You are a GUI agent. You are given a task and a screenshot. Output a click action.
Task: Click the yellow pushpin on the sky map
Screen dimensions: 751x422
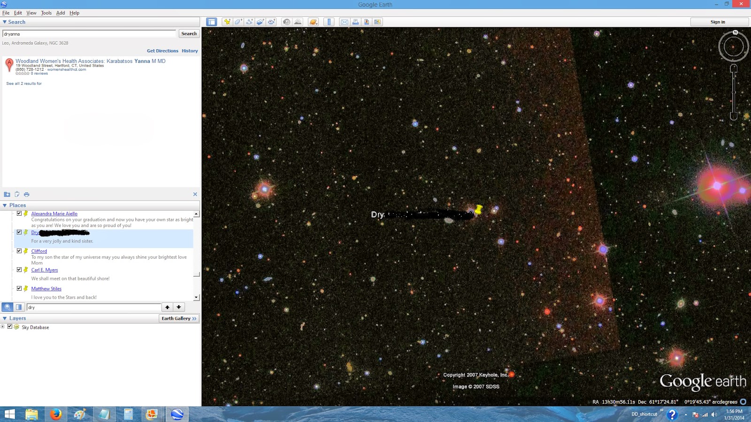478,209
